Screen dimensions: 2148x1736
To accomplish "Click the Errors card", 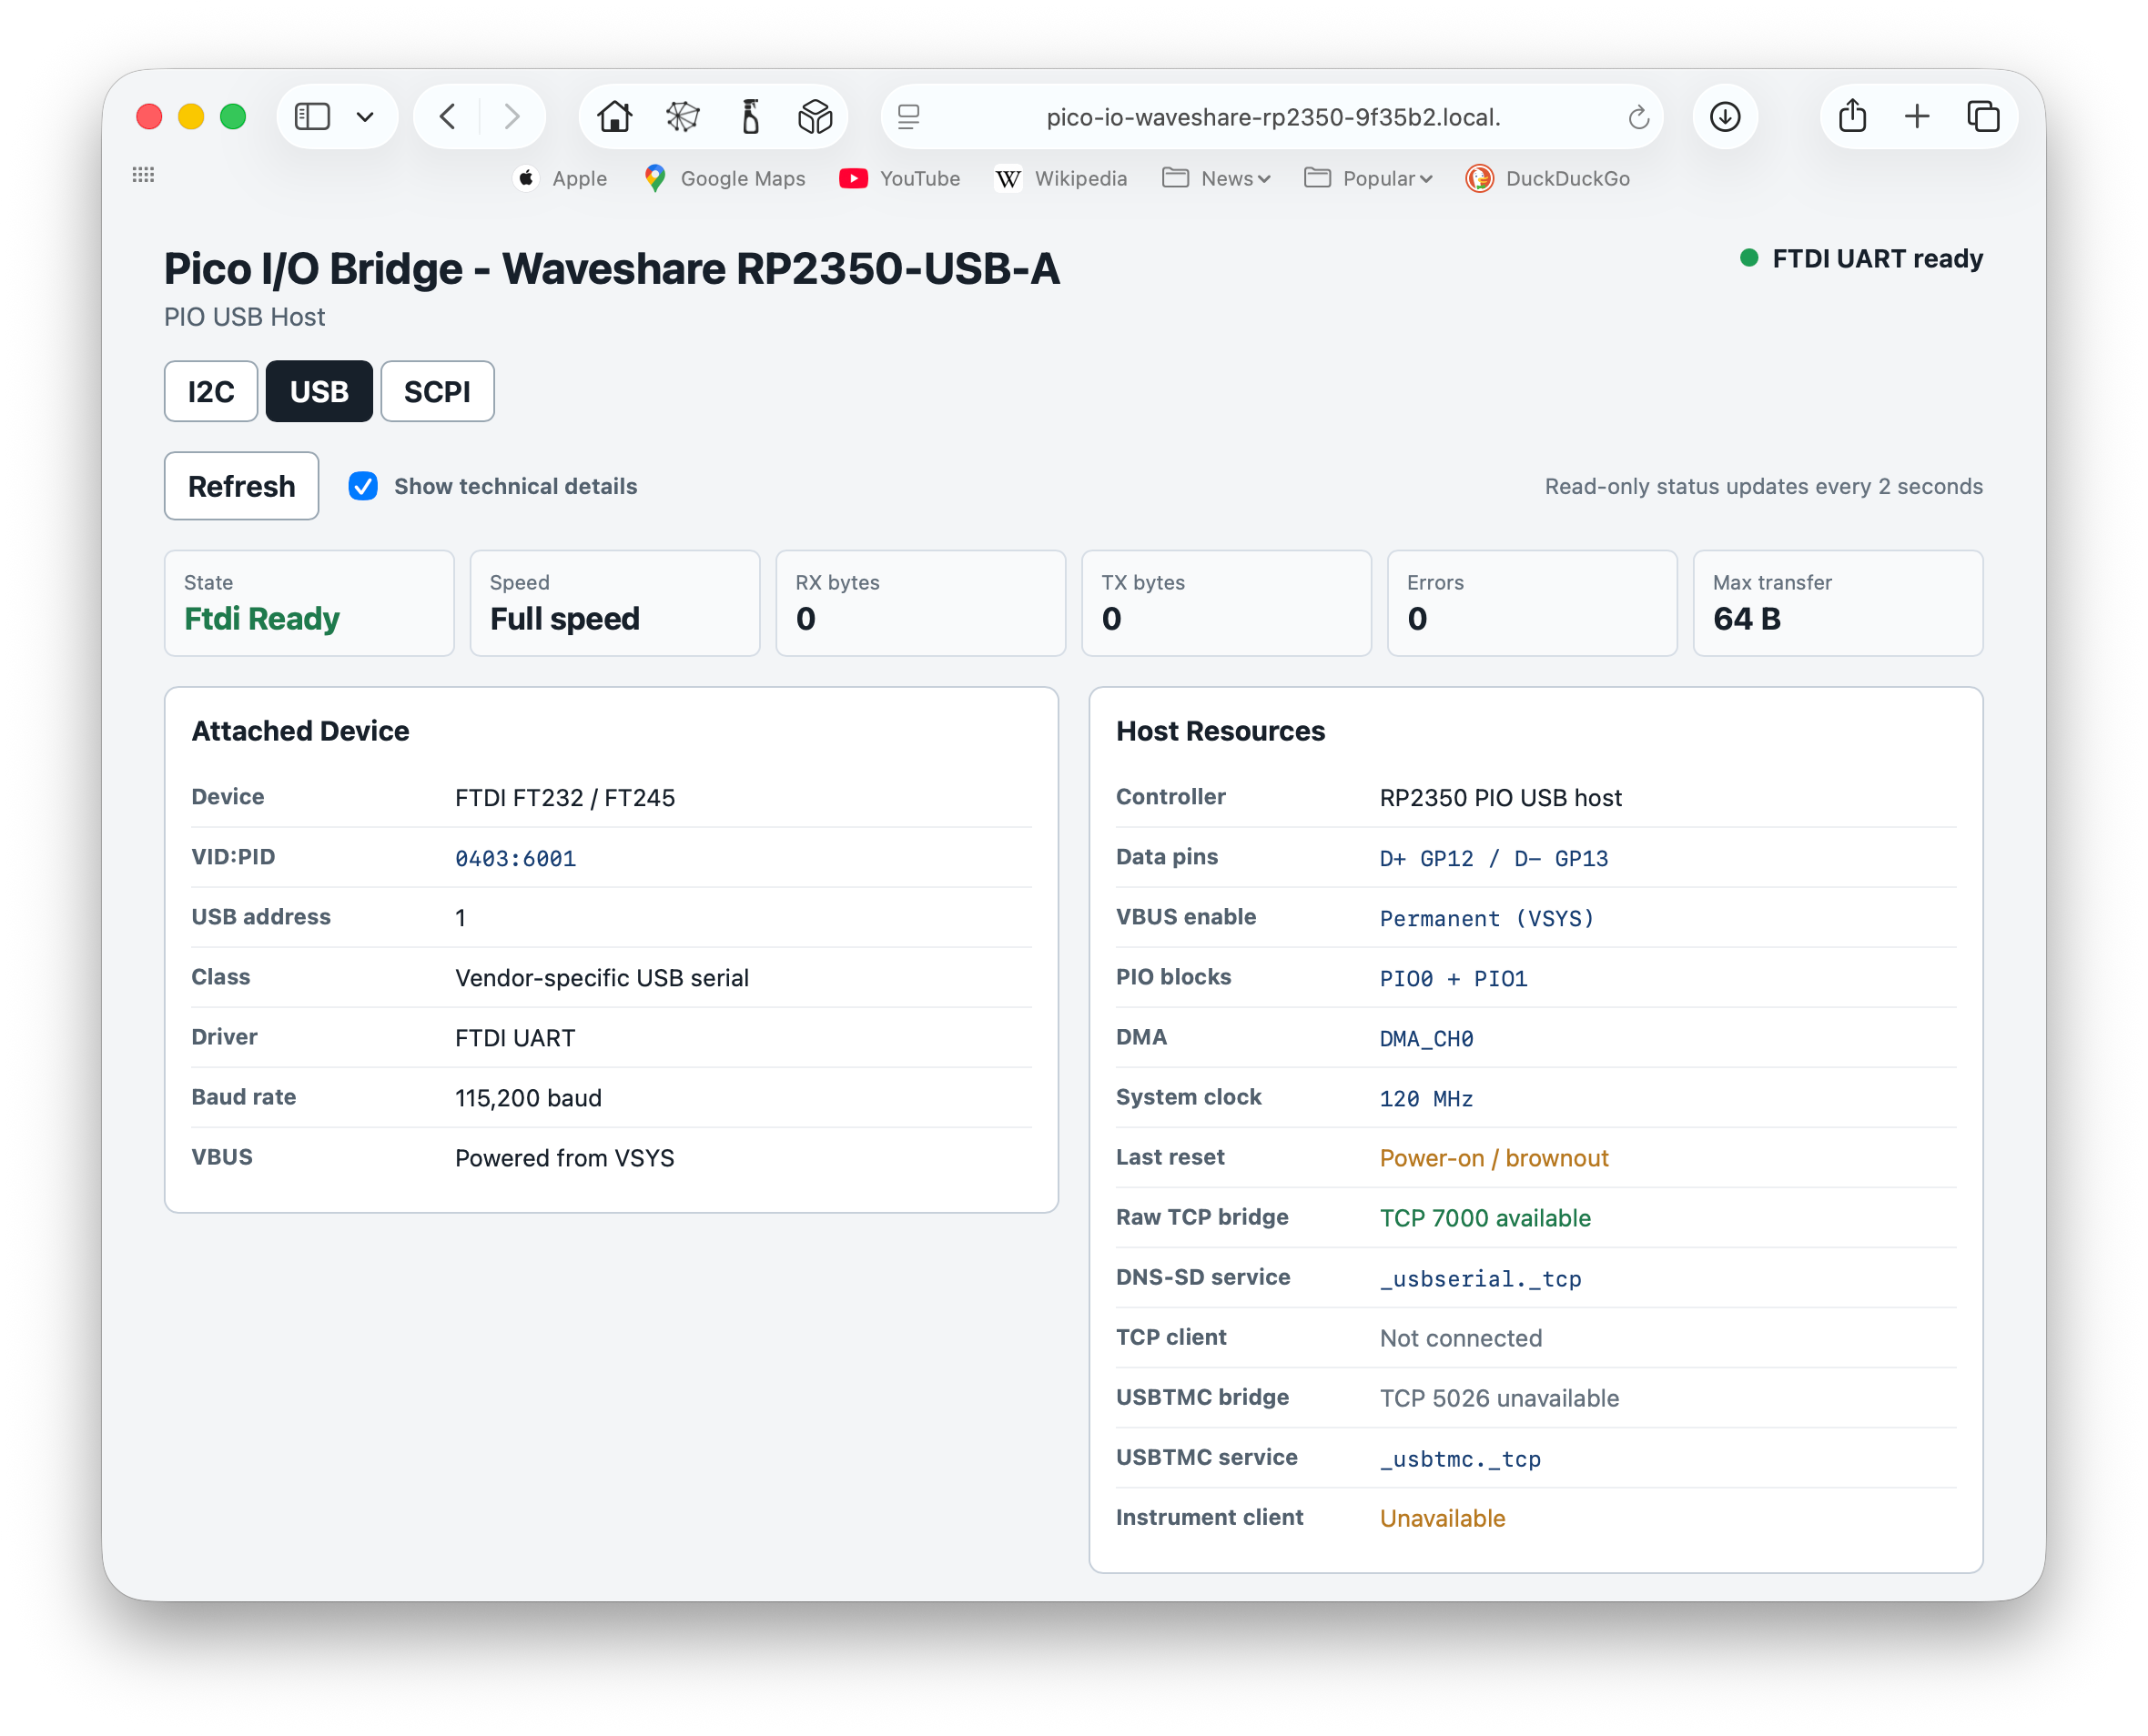I will [x=1532, y=603].
